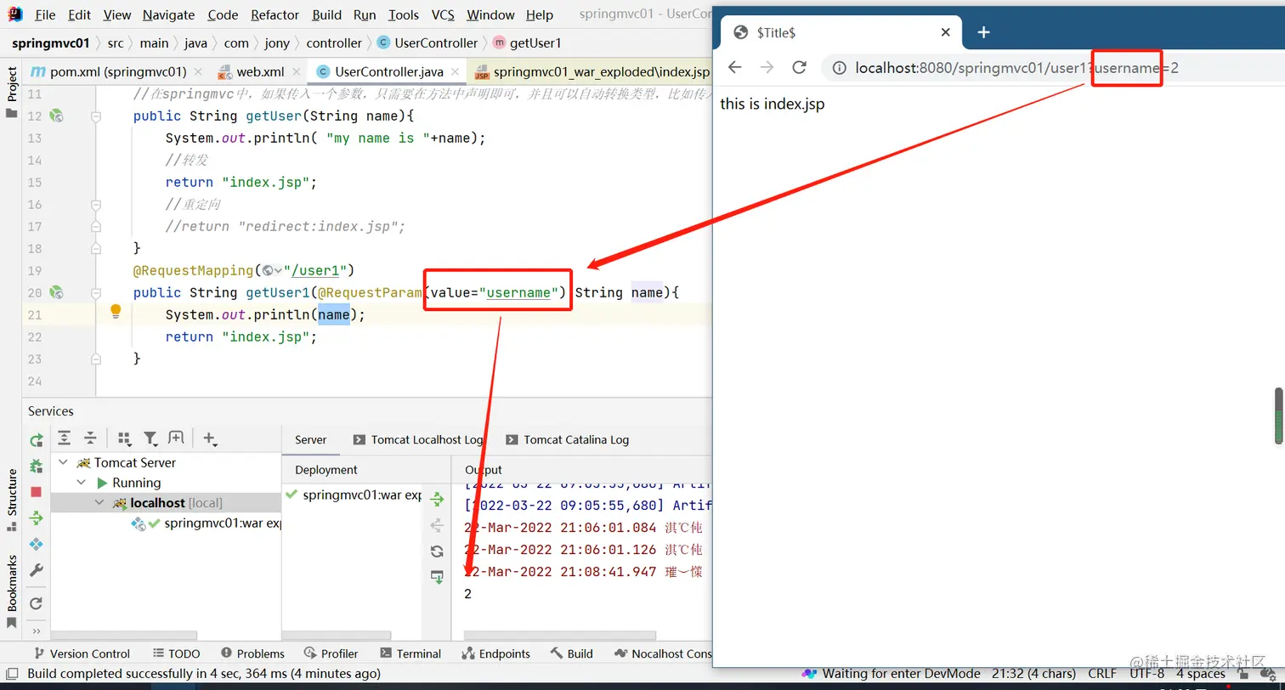Screen dimensions: 1285x690
Task: Close the pom.xml editor tab
Action: (198, 72)
